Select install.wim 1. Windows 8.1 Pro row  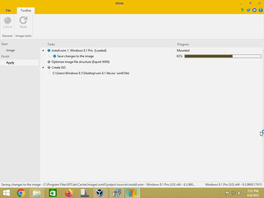pos(79,51)
